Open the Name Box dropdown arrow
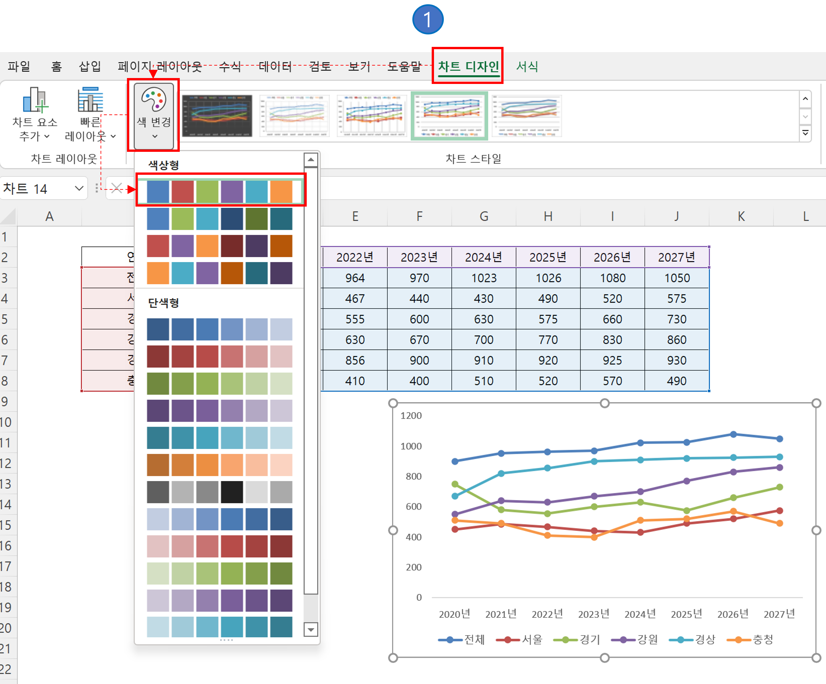This screenshot has width=826, height=684. (79, 189)
